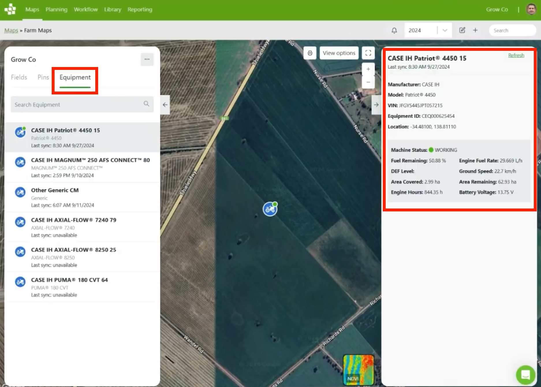The image size is (541, 387).
Task: Click the AXIAL-FLOW 8250 25 tractor icon
Action: [x=20, y=252]
